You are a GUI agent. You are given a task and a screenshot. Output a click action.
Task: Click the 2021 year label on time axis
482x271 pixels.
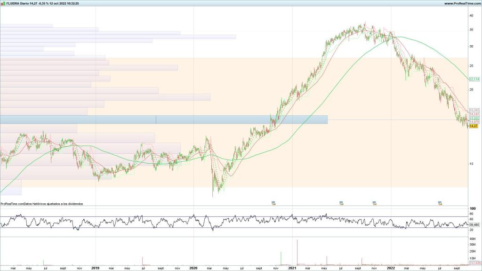point(292,268)
